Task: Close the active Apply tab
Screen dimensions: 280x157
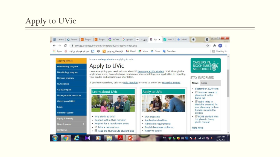Action: coord(159,40)
